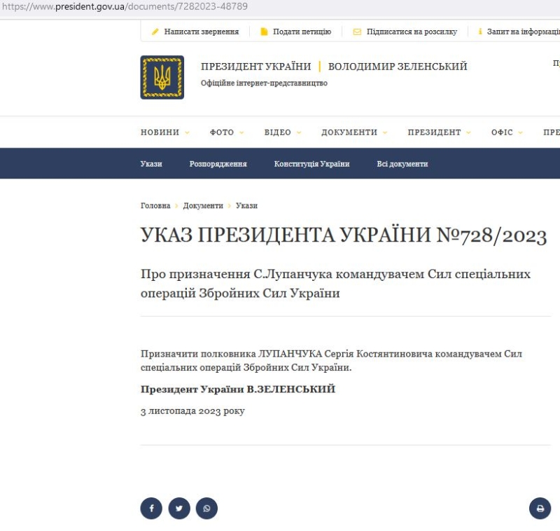
Task: Open the Конституція України tab
Action: (311, 164)
